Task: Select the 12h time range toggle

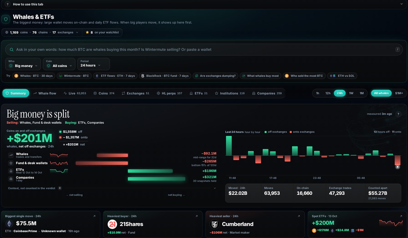Action: 328,93
